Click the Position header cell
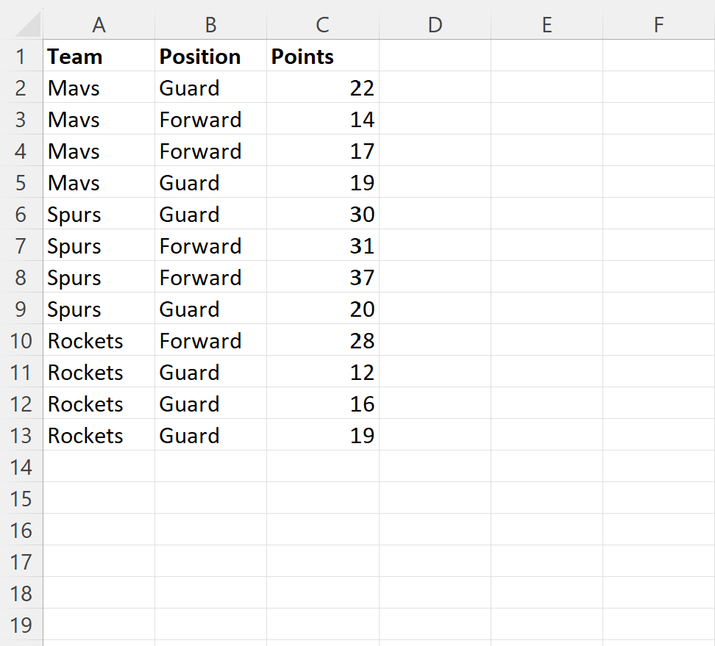 pos(210,57)
